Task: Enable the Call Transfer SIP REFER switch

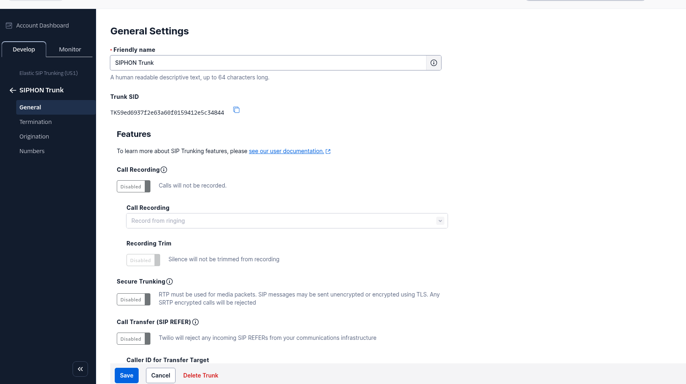Action: (133, 339)
